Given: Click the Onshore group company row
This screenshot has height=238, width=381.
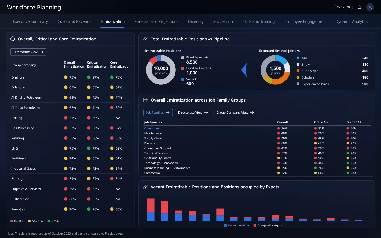Looking at the screenshot, I should coord(70,77).
